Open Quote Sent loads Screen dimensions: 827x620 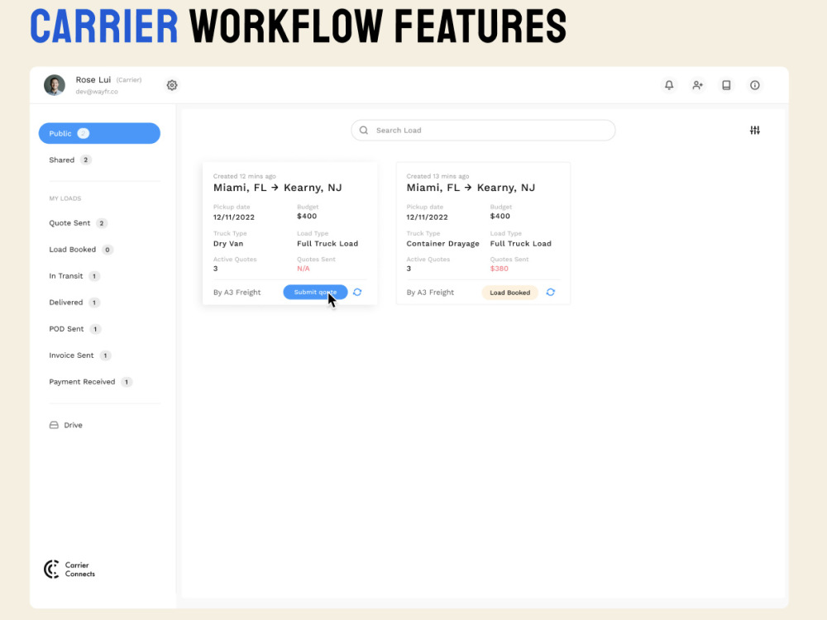point(78,223)
